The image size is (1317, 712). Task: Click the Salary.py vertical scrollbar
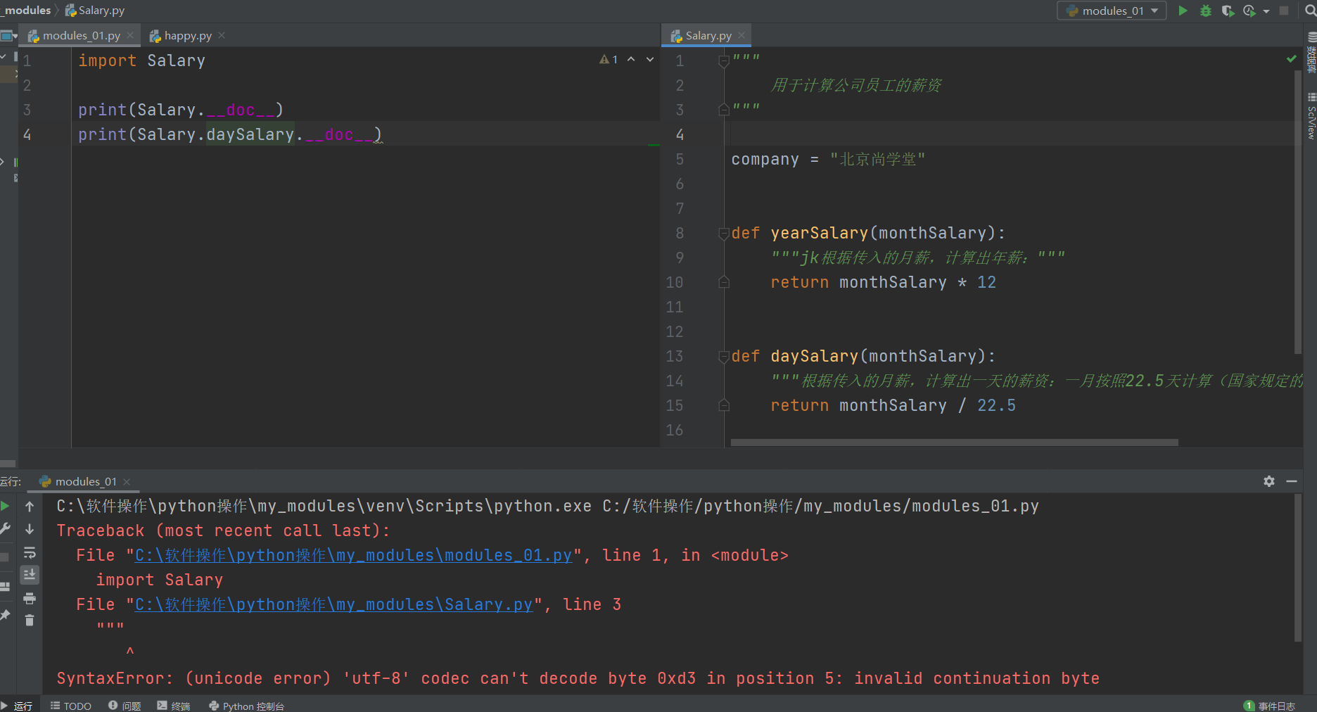1298,211
